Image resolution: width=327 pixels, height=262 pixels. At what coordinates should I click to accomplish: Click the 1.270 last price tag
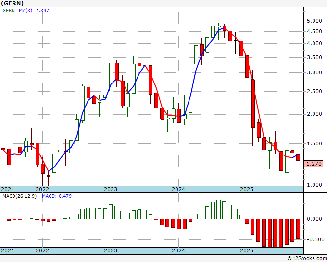point(314,164)
